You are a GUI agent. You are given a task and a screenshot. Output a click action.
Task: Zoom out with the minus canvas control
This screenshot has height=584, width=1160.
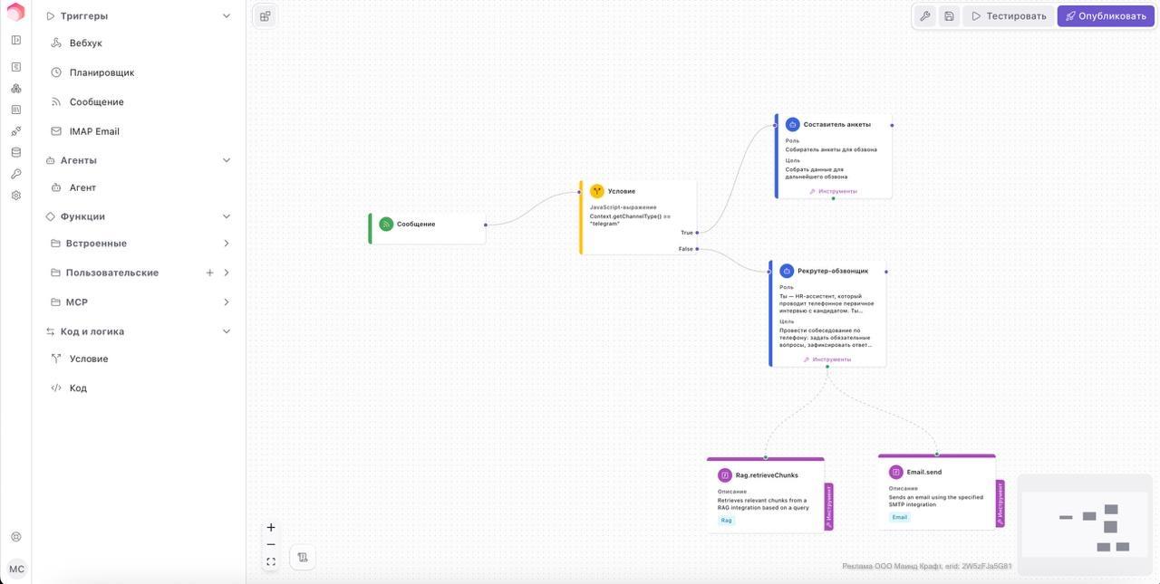[271, 545]
